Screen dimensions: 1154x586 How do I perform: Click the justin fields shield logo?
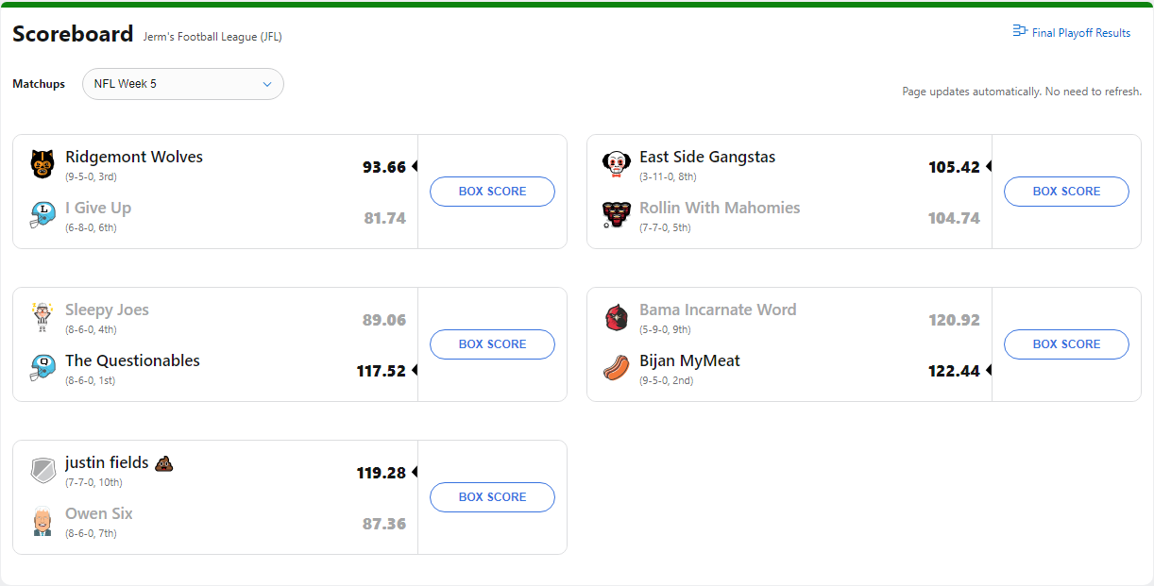pyautogui.click(x=42, y=470)
